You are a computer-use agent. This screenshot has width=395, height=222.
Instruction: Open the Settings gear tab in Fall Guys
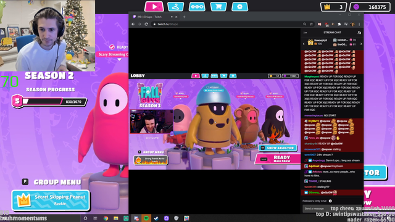click(239, 7)
